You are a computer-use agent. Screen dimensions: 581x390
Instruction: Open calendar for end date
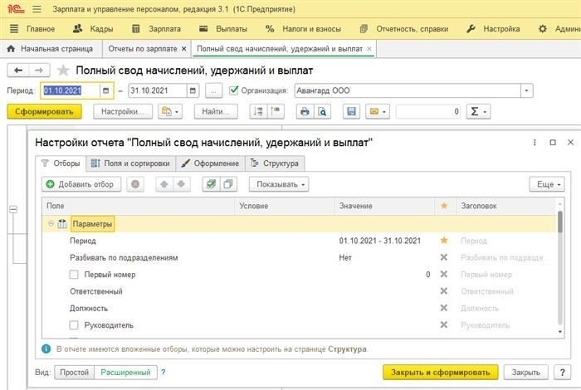click(x=193, y=90)
